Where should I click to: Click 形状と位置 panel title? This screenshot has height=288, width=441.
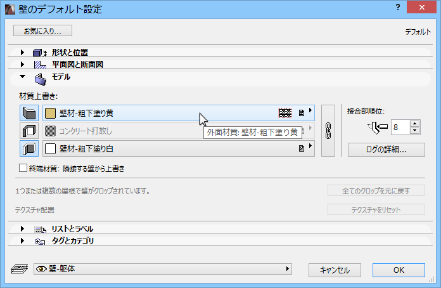click(x=70, y=53)
